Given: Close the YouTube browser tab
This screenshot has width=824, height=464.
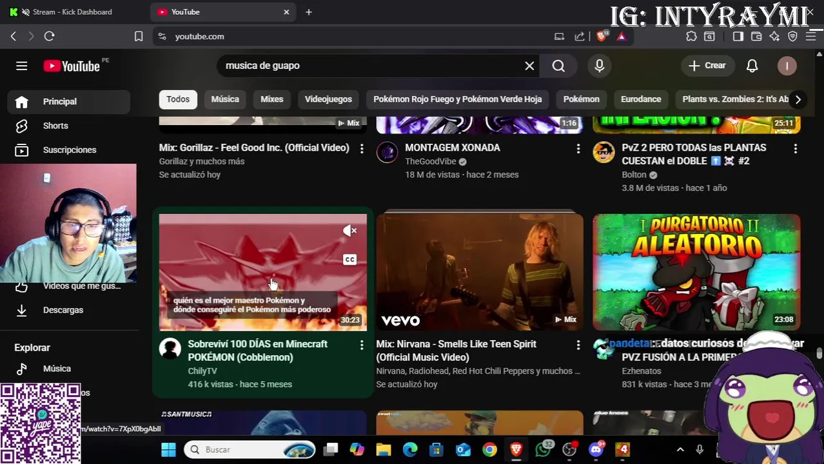Looking at the screenshot, I should 286,12.
